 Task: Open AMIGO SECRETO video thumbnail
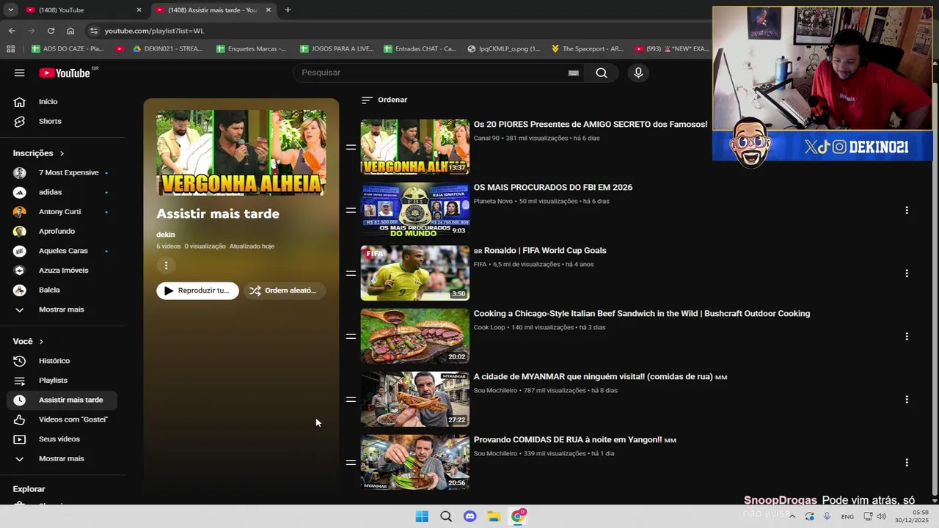pyautogui.click(x=414, y=147)
